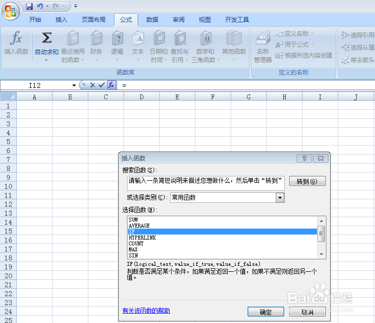Select COUNT in the function list
Image resolution: width=375 pixels, height=323 pixels.
(x=222, y=243)
